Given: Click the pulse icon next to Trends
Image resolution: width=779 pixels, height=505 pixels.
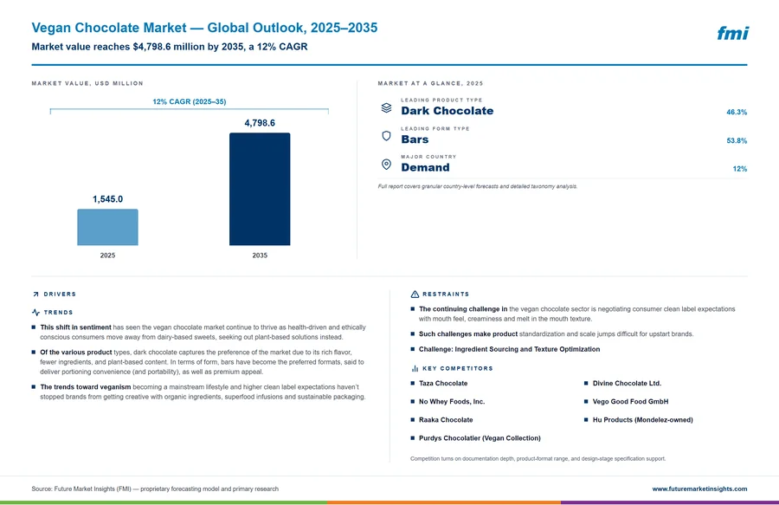Looking at the screenshot, I should tap(35, 312).
